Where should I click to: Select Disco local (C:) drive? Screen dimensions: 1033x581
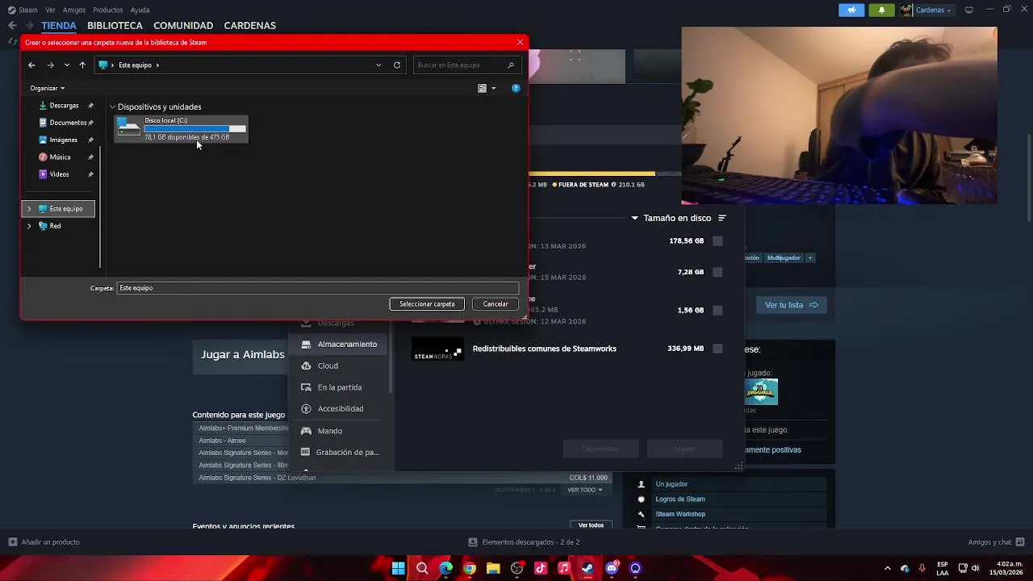coord(182,128)
